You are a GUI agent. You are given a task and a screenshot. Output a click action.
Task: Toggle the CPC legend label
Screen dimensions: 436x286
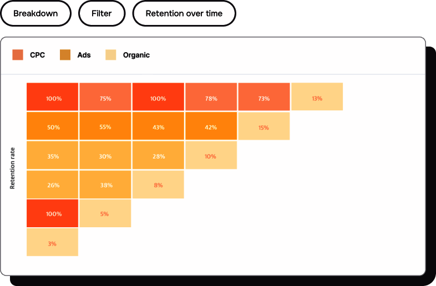(37, 55)
